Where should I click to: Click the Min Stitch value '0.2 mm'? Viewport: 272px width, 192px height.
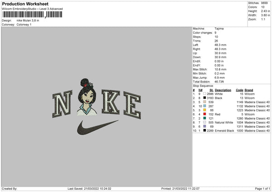[x=219, y=73]
